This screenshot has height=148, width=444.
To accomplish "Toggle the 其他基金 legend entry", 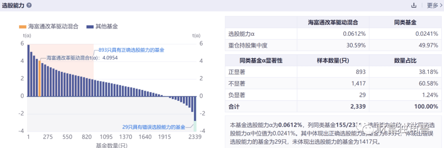I will tap(102, 27).
